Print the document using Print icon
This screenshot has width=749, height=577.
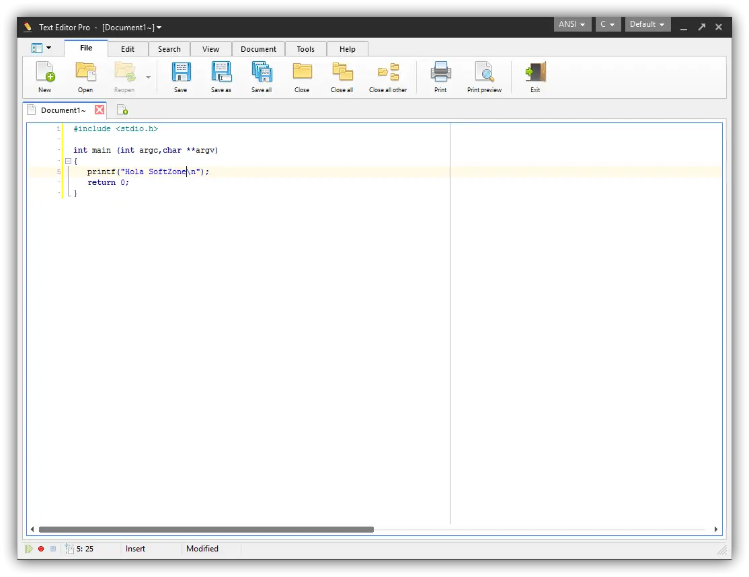440,72
